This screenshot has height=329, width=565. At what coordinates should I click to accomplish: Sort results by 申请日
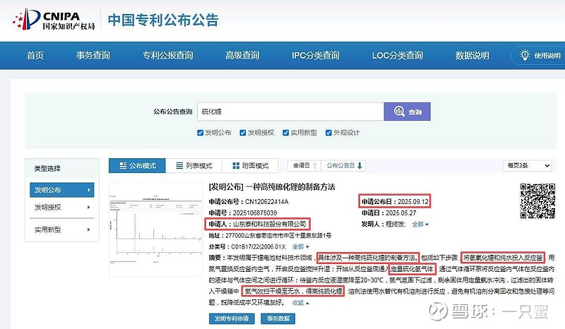(304, 165)
